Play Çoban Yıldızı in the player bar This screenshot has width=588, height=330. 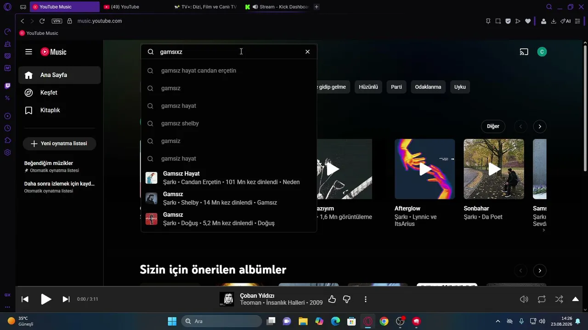[x=46, y=299]
